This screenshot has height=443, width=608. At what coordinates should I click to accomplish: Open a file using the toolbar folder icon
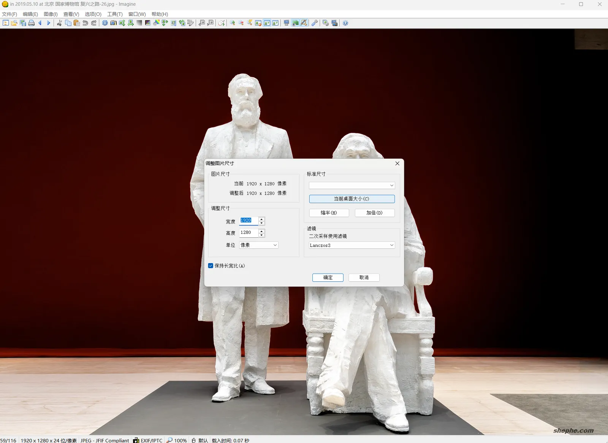[14, 23]
